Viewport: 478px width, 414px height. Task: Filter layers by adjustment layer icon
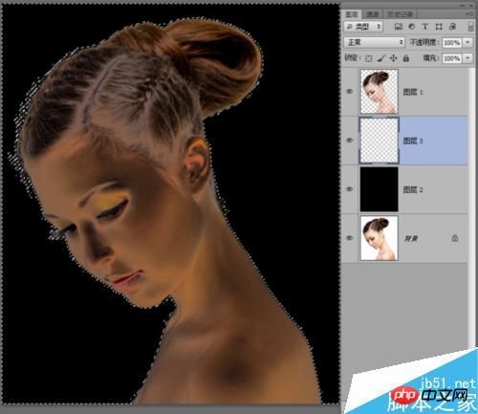coord(412,27)
